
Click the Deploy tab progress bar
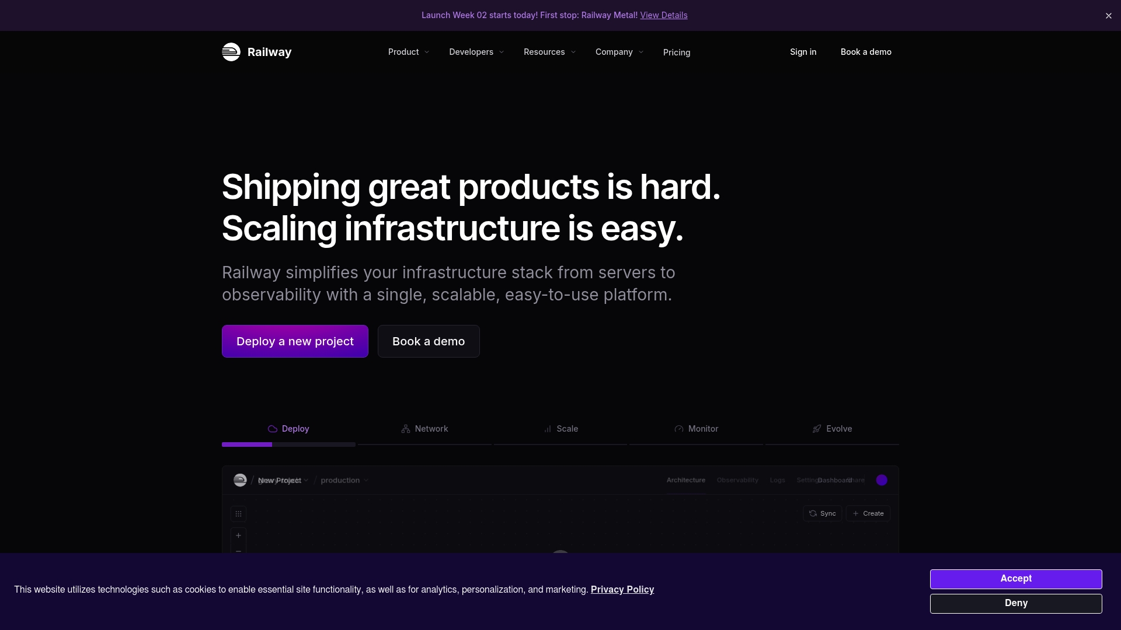tap(288, 444)
